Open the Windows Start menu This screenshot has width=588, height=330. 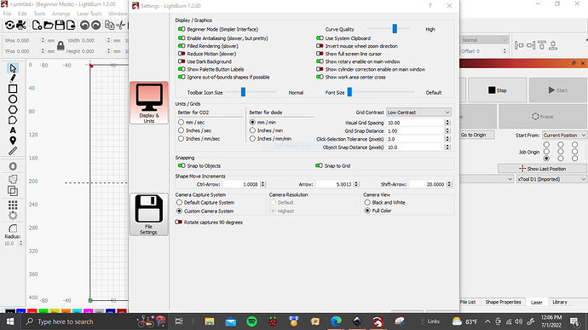point(10,321)
